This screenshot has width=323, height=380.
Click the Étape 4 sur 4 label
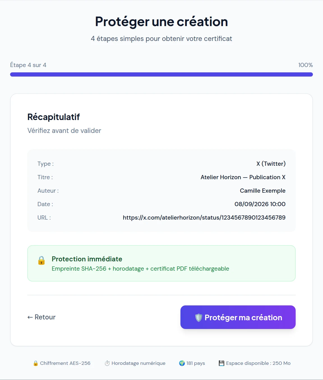pos(28,65)
